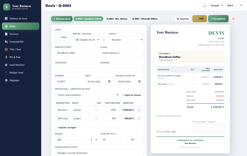Open the EUR € currency dropdown
Image resolution: width=247 pixels, height=156 pixels.
(234, 5)
